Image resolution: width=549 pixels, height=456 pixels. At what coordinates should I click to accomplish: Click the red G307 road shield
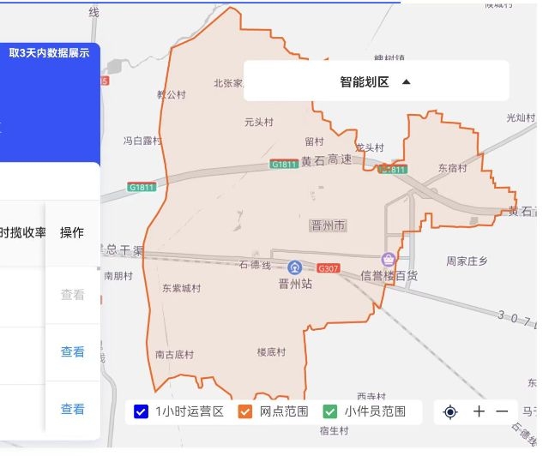[x=329, y=268]
